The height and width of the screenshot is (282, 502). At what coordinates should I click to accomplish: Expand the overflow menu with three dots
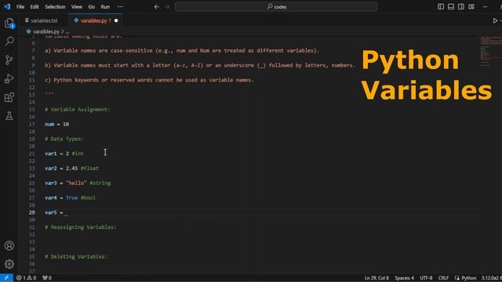point(120,7)
